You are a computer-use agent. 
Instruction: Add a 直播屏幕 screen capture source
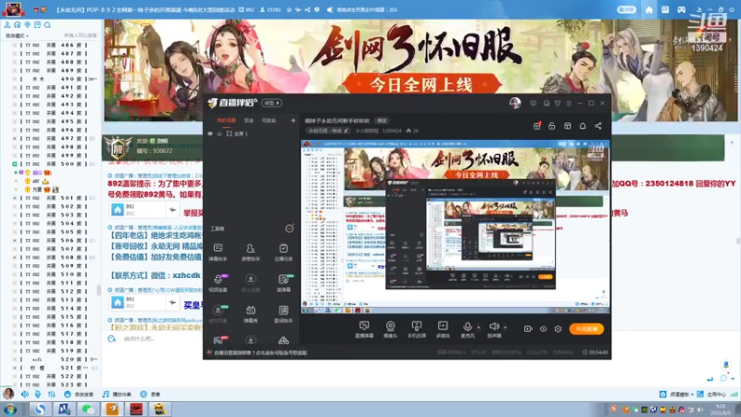(x=364, y=330)
